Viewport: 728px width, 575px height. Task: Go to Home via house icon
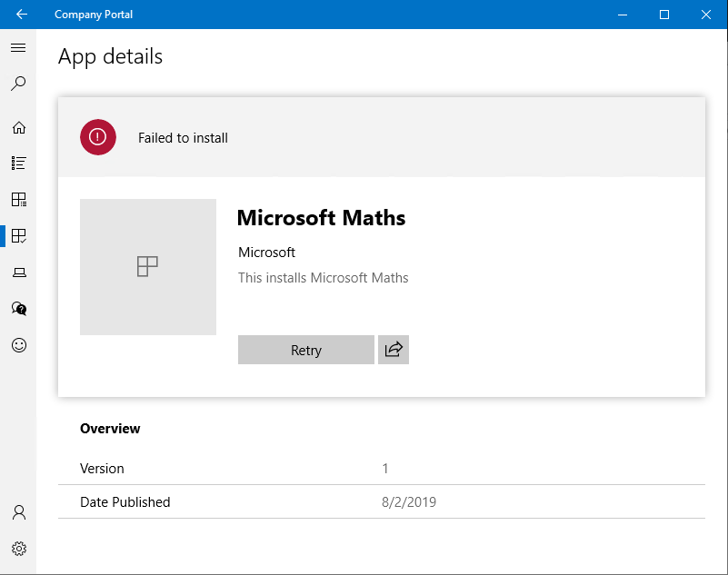click(18, 127)
